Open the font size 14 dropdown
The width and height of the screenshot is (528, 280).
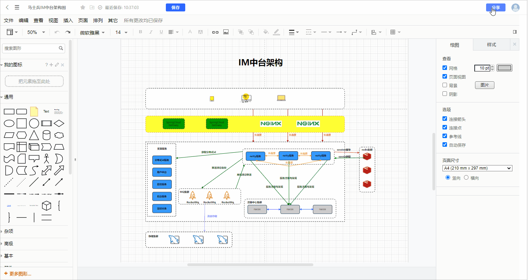tap(122, 32)
